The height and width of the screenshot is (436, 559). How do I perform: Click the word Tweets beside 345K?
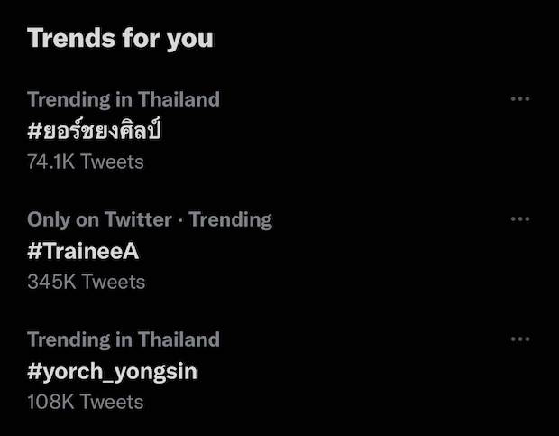pos(113,282)
